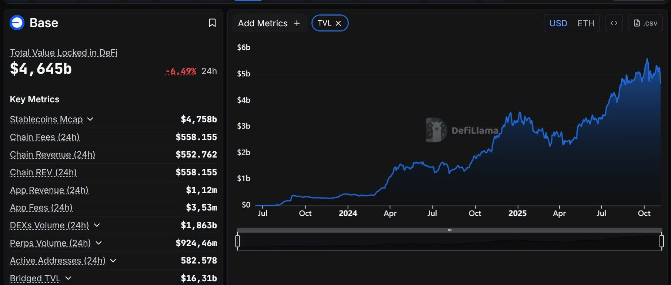
Task: Click the DEXs Volume (24h) label
Action: point(50,225)
